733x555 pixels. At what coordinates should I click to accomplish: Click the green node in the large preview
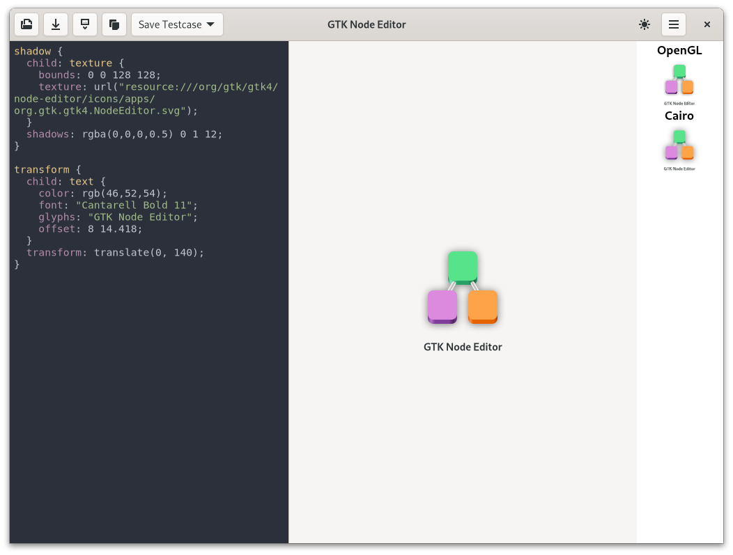pos(463,267)
